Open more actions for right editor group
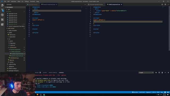 click(168, 5)
